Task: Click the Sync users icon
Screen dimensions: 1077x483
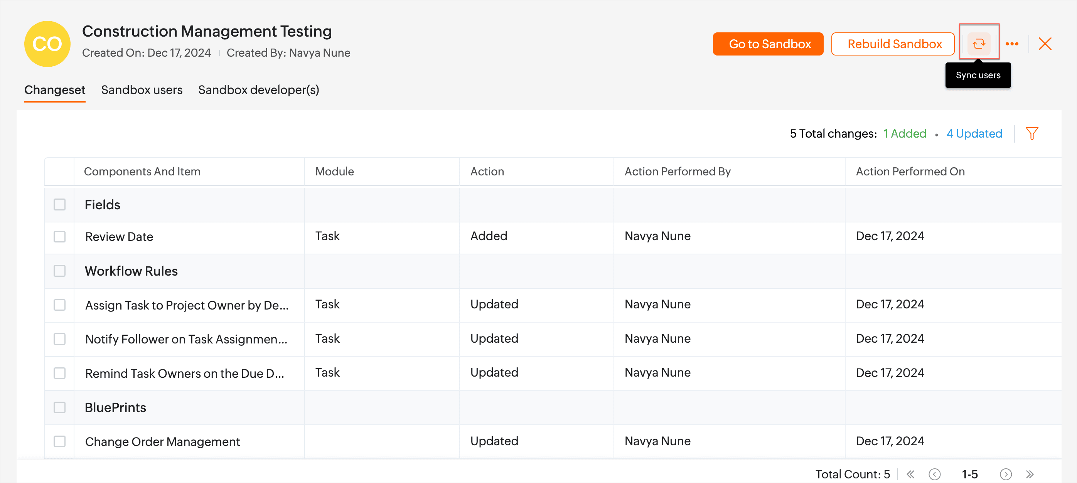Action: (978, 44)
